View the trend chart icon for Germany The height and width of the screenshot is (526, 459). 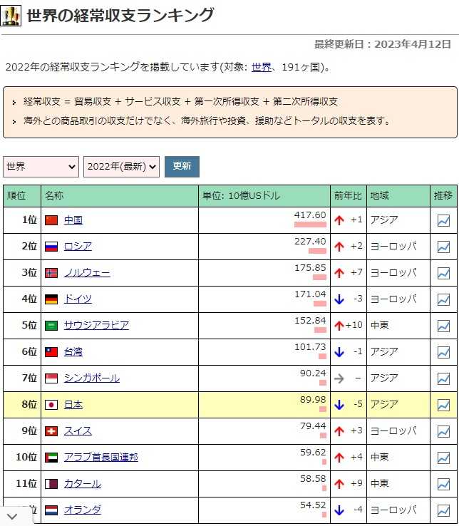(x=443, y=299)
